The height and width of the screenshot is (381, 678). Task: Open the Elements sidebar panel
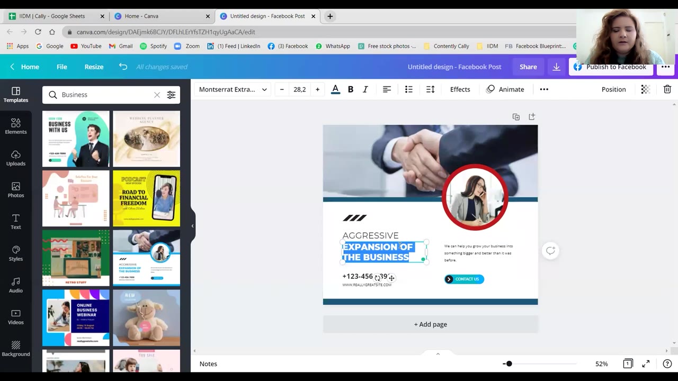(16, 126)
